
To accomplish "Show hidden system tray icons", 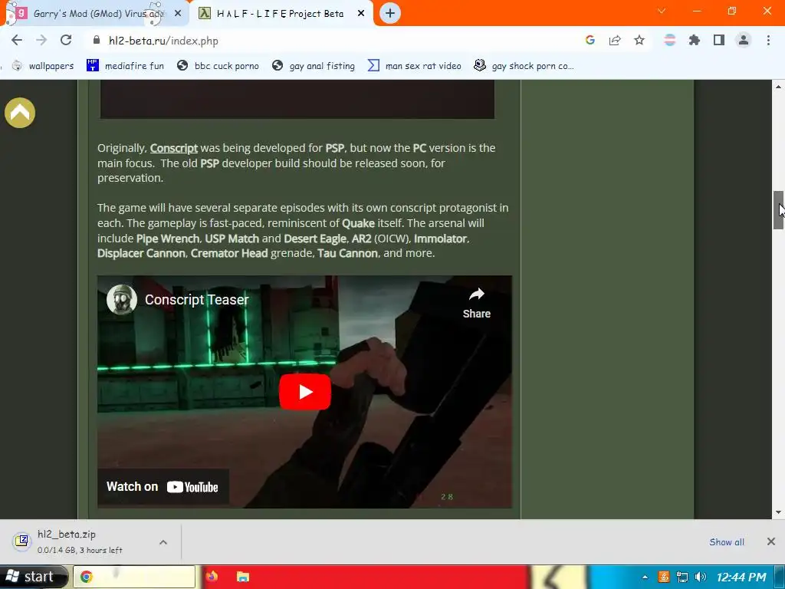I will (x=645, y=577).
